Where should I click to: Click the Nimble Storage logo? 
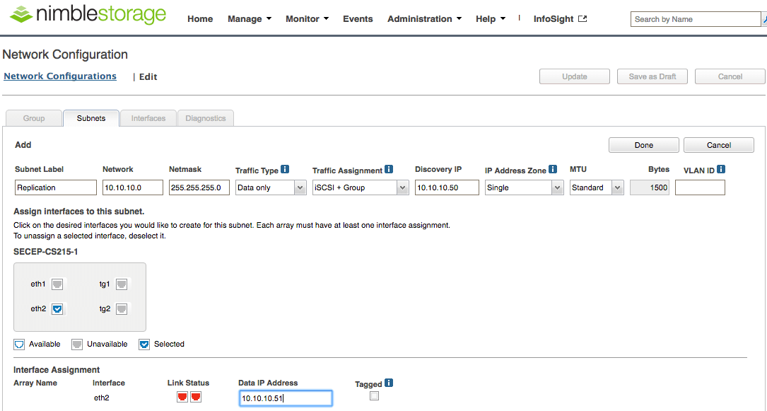tap(88, 16)
